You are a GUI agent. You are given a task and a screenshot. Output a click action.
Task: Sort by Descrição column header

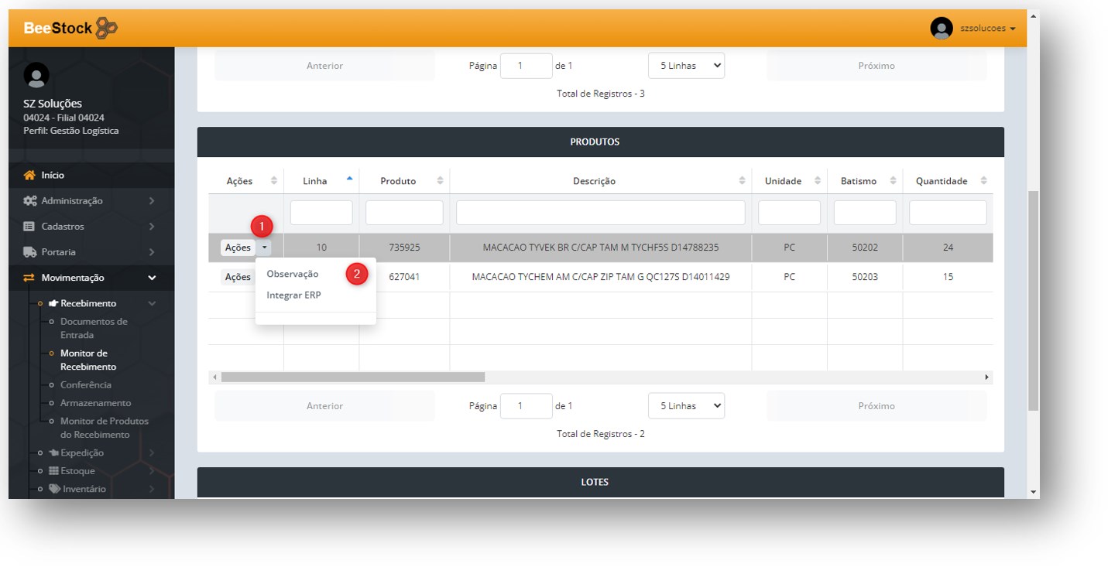coord(594,181)
